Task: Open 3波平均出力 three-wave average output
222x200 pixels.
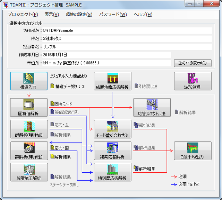Action: tap(193, 151)
